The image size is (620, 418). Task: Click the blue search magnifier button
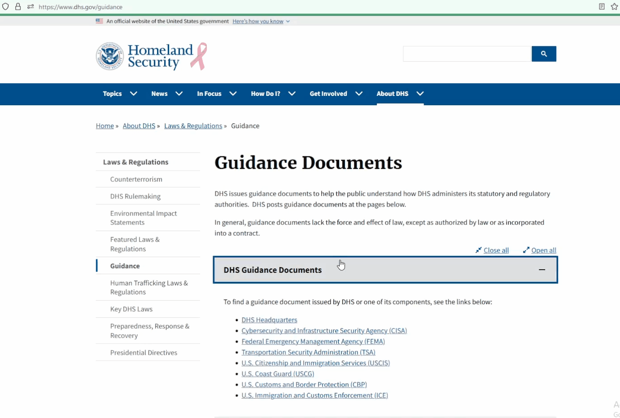click(544, 54)
